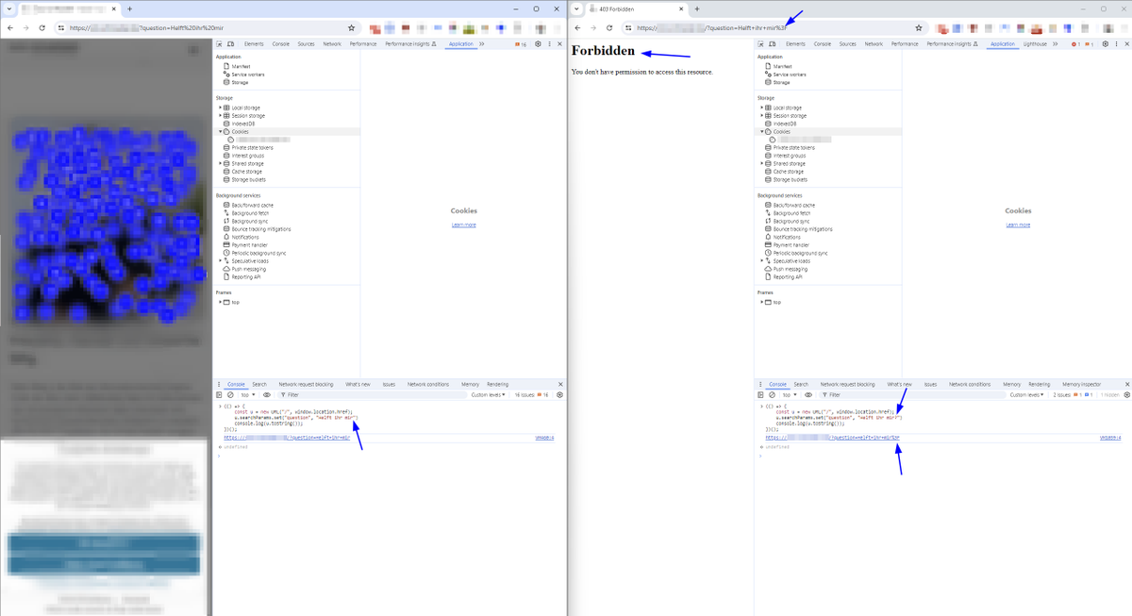Reload the page in left window
This screenshot has height=616, width=1132.
42,27
